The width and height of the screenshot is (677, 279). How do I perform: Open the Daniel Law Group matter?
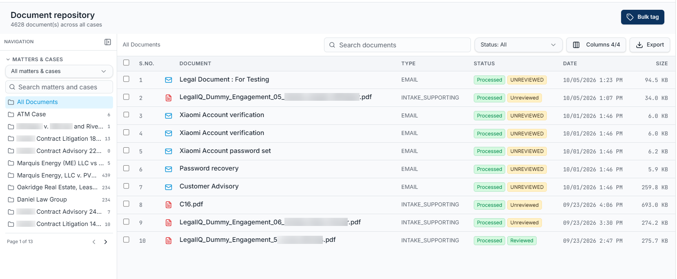click(59, 200)
